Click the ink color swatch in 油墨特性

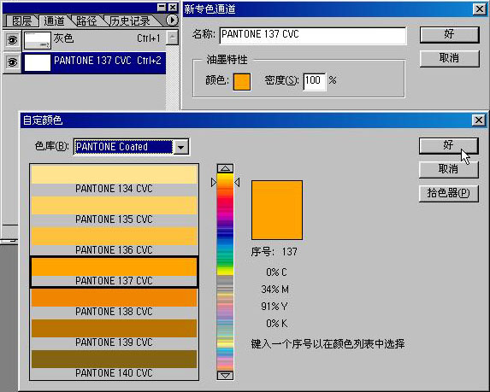[242, 82]
